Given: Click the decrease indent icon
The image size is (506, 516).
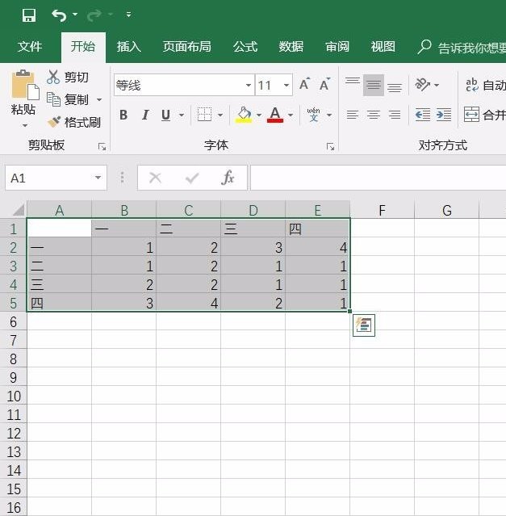Looking at the screenshot, I should (x=423, y=115).
